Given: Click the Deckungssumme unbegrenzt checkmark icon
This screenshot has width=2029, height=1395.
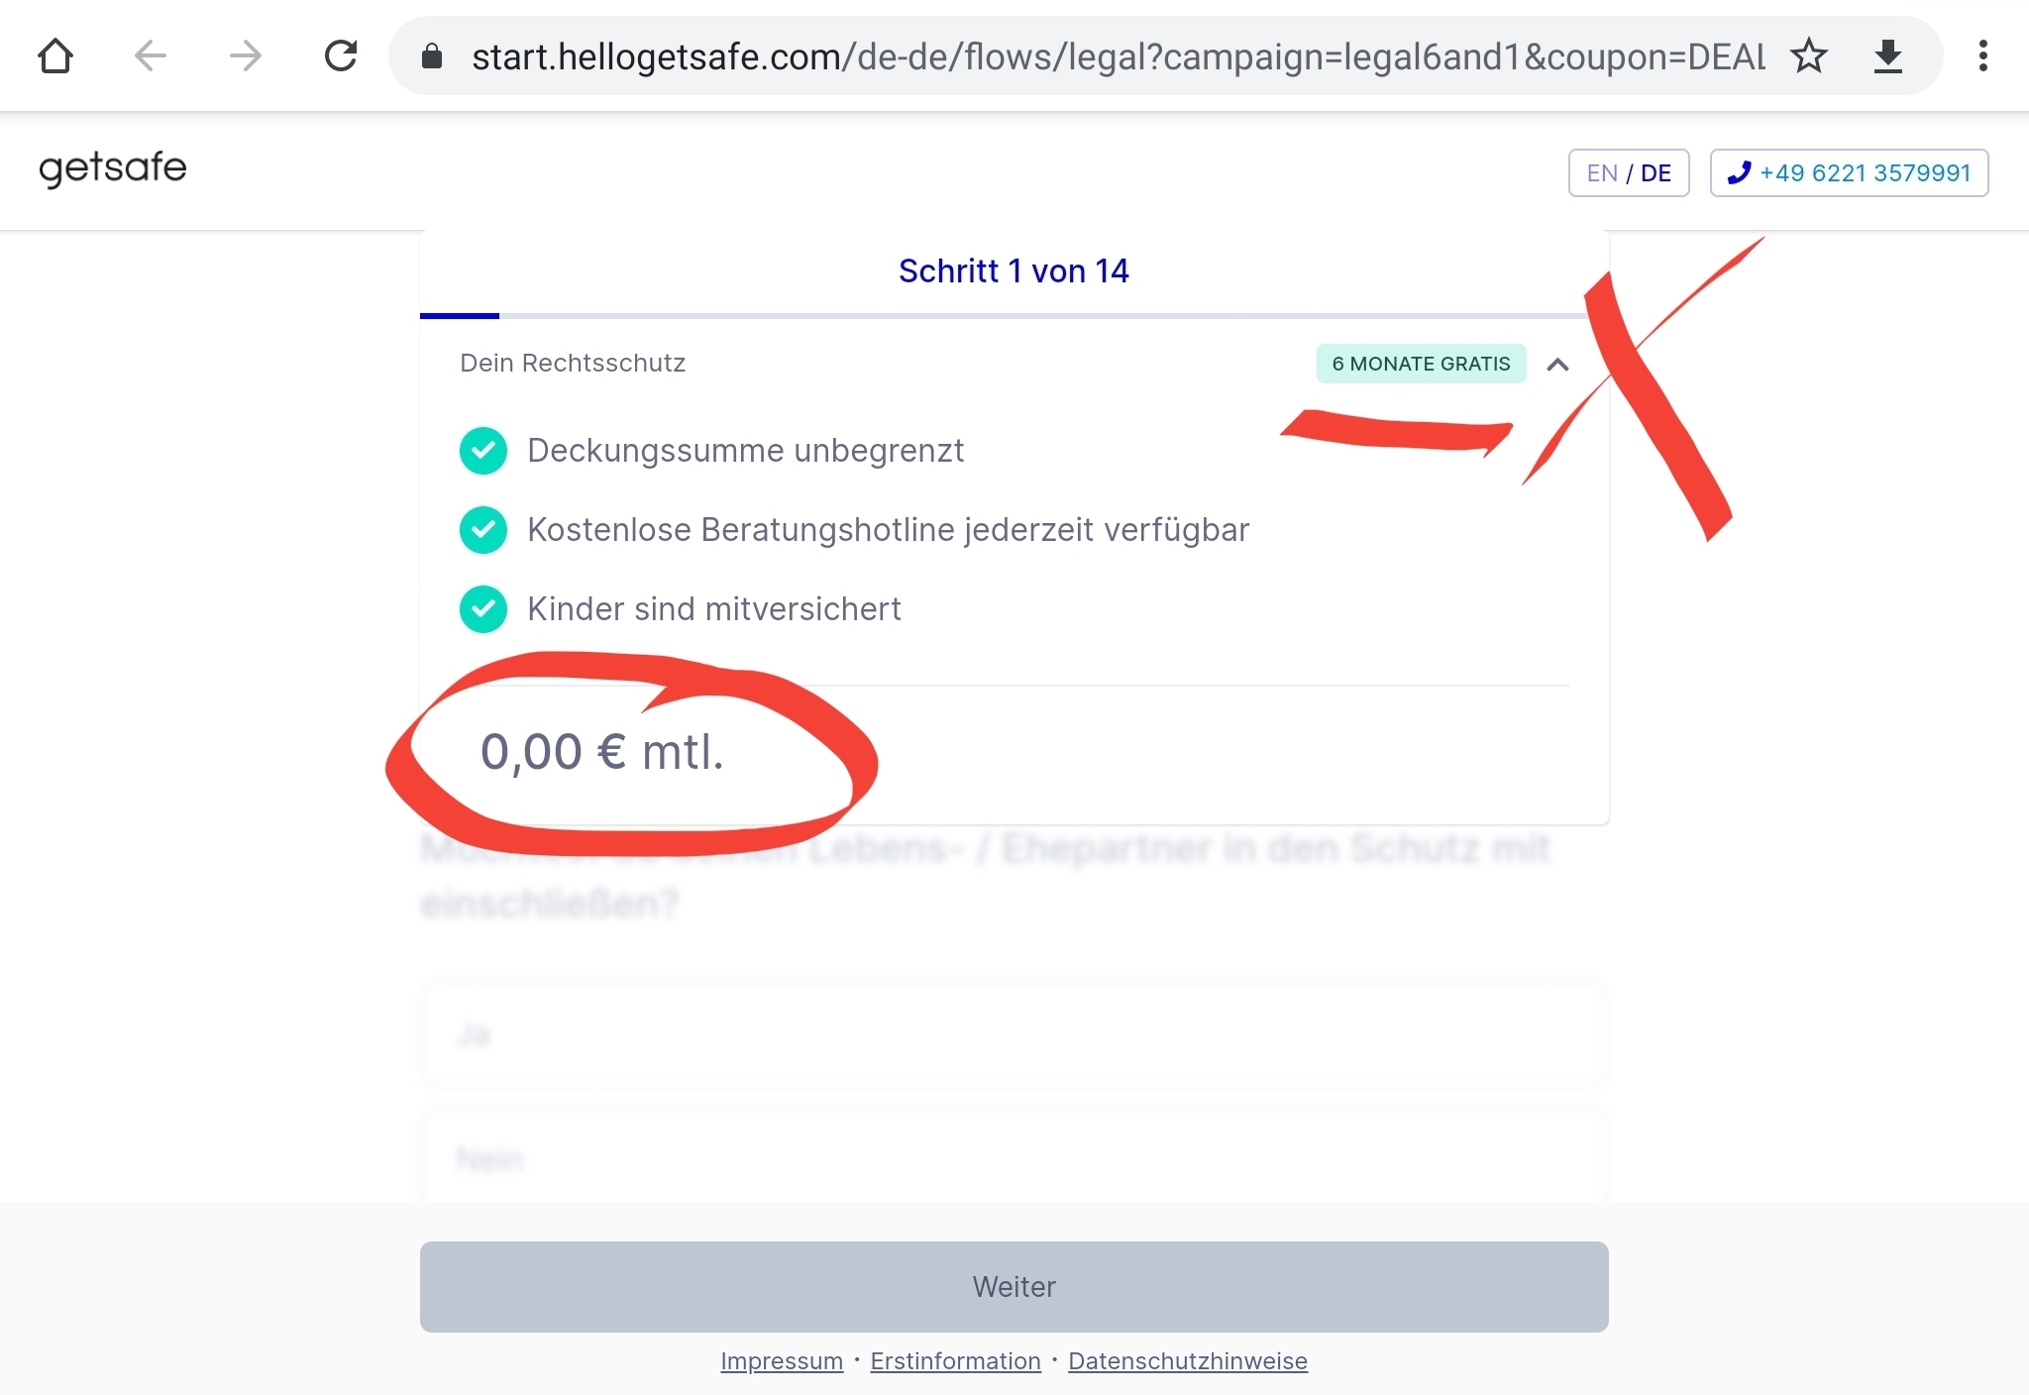Looking at the screenshot, I should [x=483, y=451].
